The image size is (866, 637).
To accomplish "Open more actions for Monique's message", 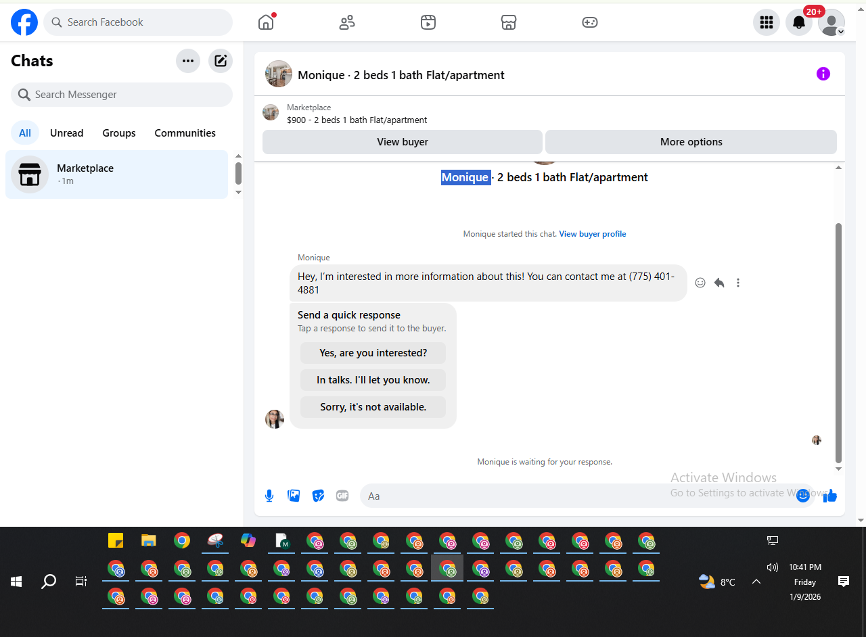I will pyautogui.click(x=738, y=283).
